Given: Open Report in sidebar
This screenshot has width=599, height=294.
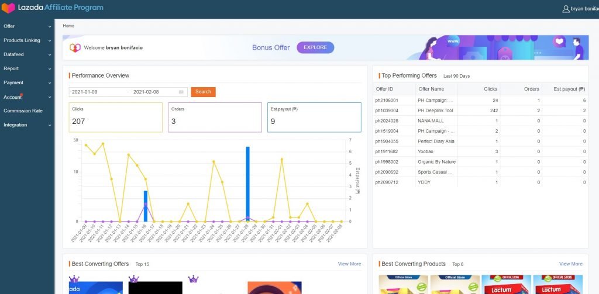Looking at the screenshot, I should pos(11,69).
